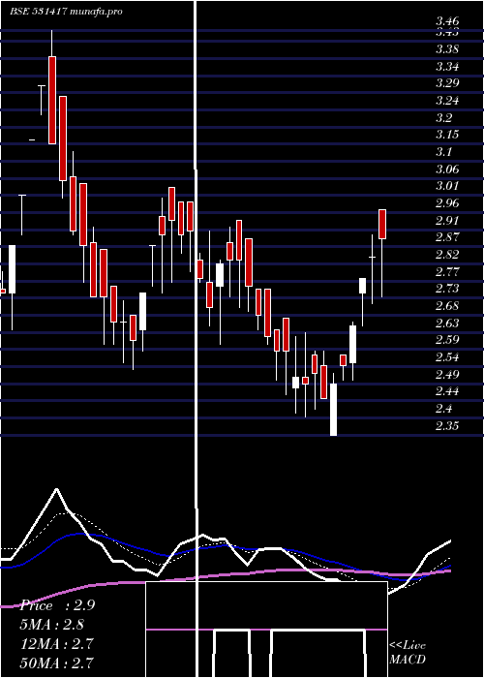Click the 3.24 price axis label
Image resolution: width=484 pixels, height=678 pixels.
447,101
